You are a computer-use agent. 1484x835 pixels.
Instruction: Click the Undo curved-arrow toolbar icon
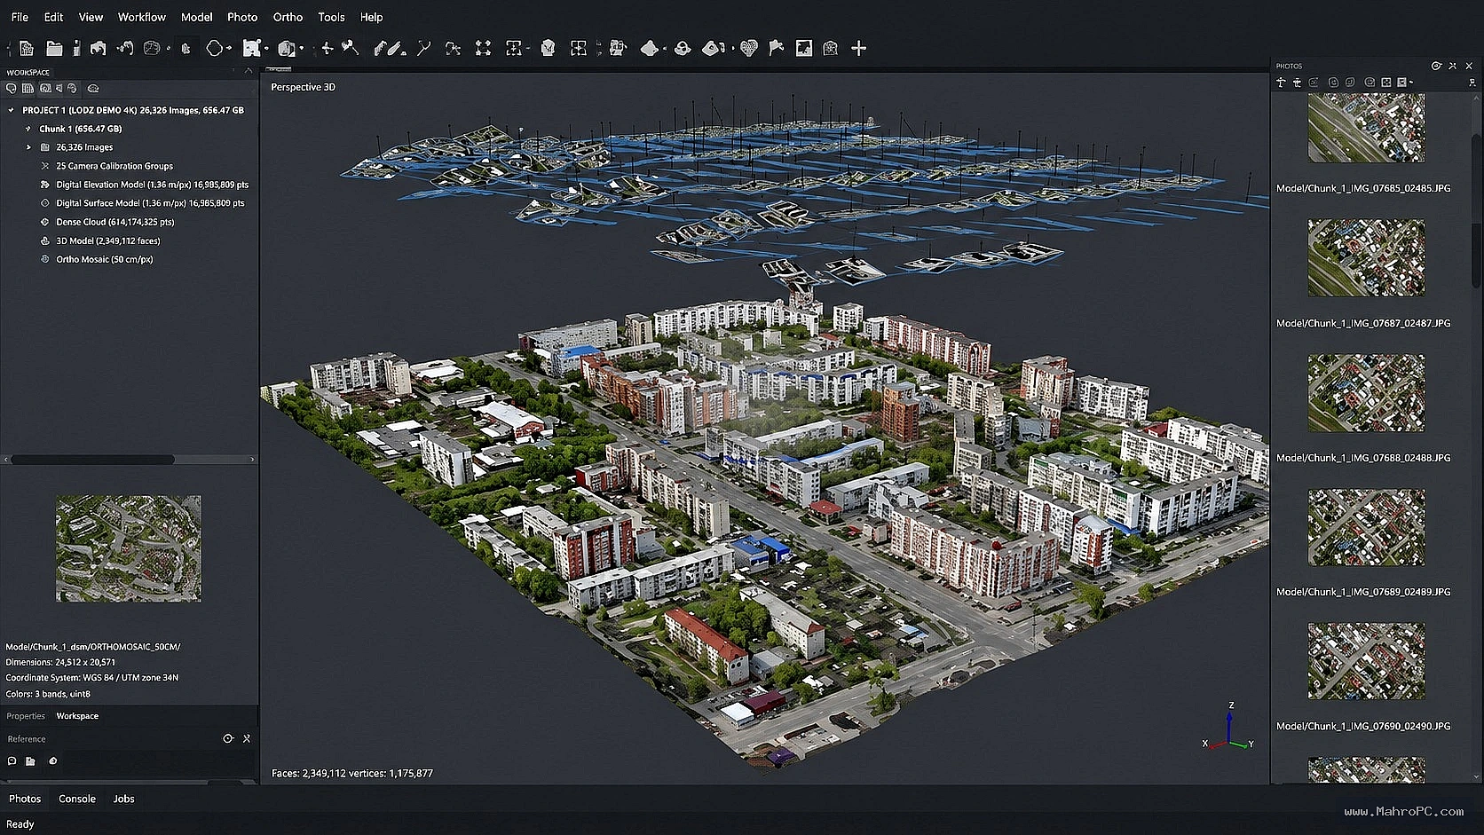point(125,48)
